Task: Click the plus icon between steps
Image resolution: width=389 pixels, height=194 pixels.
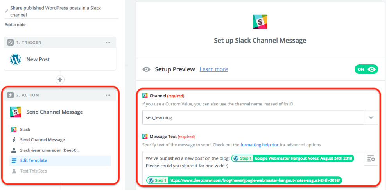Action: (x=60, y=80)
